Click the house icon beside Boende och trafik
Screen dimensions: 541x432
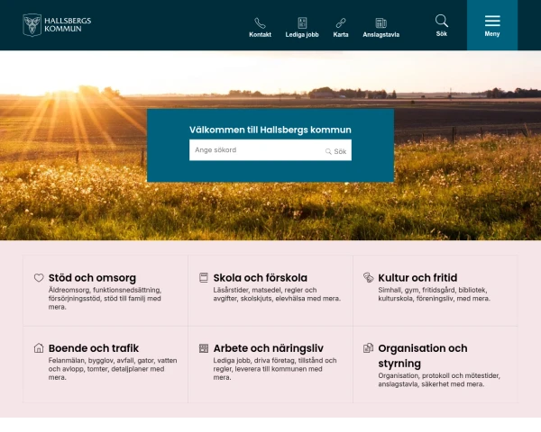[39, 348]
